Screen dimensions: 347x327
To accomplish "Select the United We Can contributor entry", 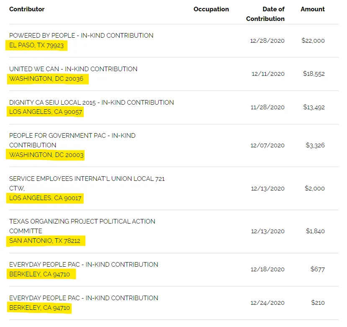I will [x=73, y=69].
